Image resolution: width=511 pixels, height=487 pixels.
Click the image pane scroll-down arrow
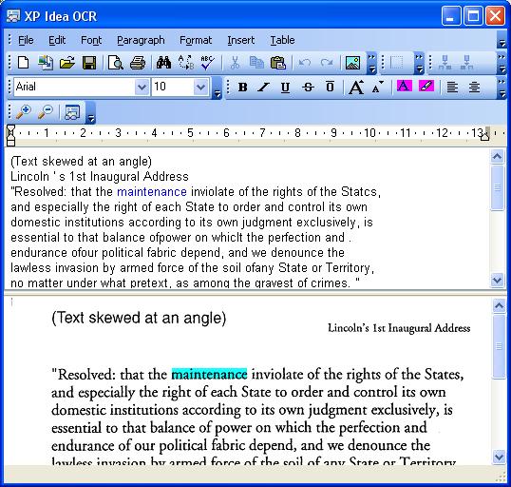(x=499, y=457)
